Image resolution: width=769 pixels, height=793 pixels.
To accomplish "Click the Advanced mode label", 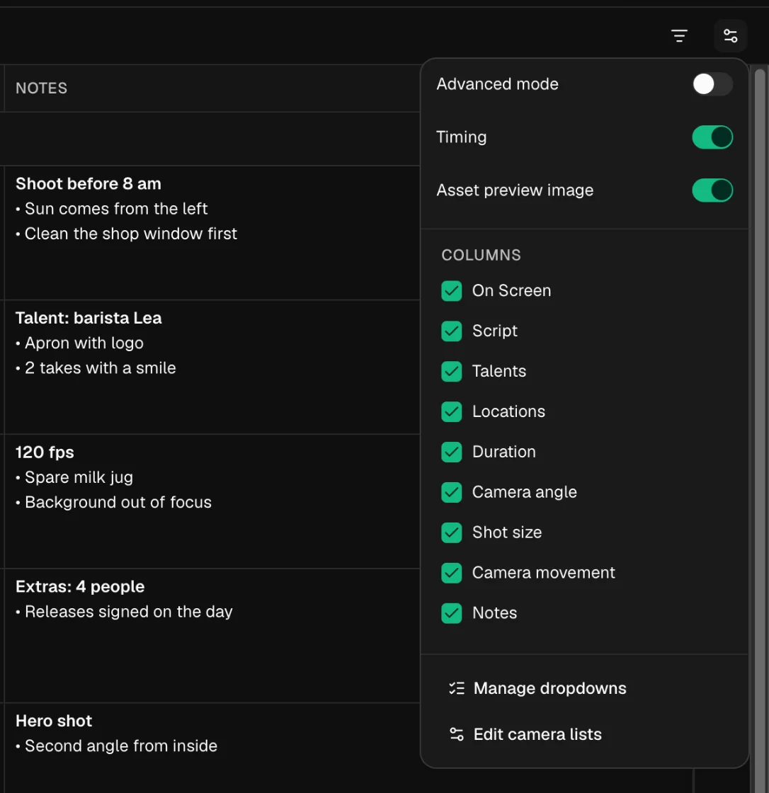I will [497, 84].
